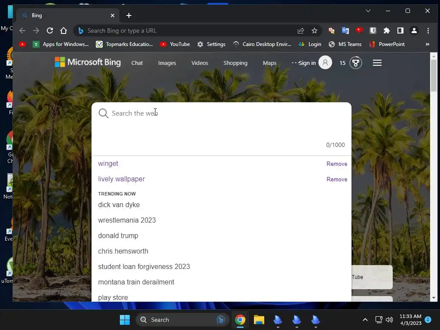
Task: Bookmark this tab with the star
Action: point(315,31)
